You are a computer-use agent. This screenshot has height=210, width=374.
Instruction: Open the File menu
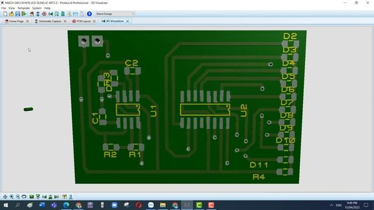(x=4, y=8)
